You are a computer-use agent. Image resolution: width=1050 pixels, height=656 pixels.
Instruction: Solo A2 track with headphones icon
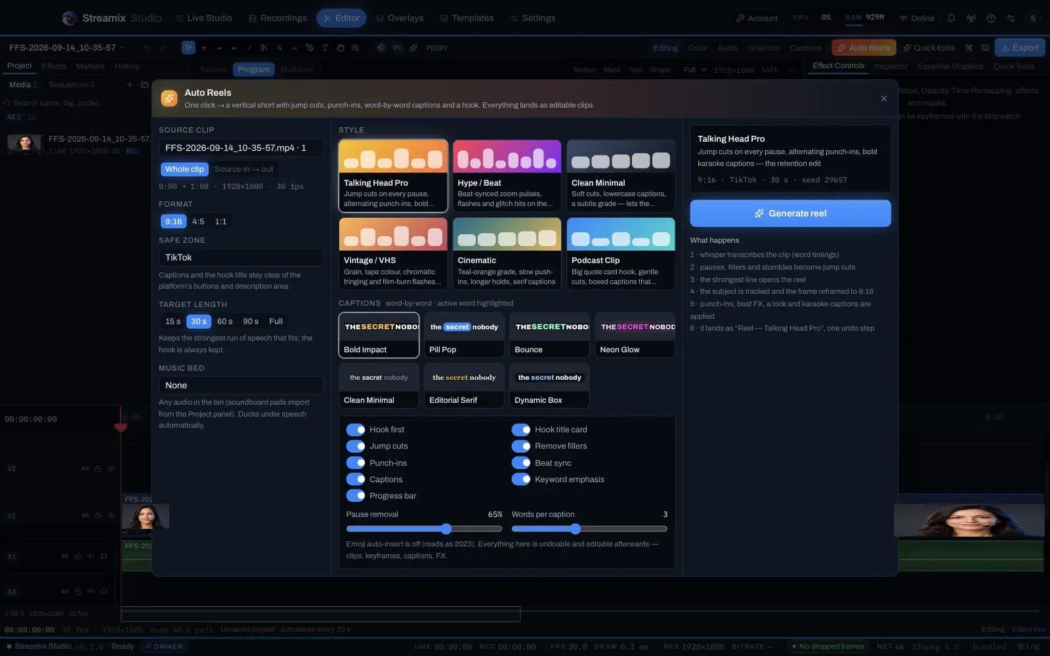[104, 592]
